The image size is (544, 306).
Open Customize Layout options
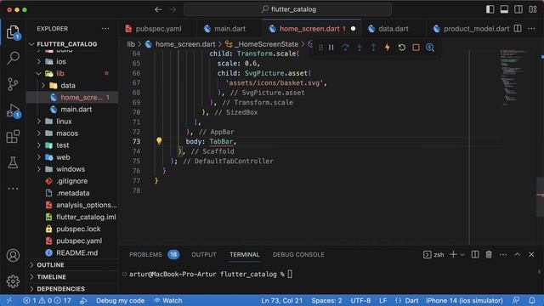(x=533, y=9)
